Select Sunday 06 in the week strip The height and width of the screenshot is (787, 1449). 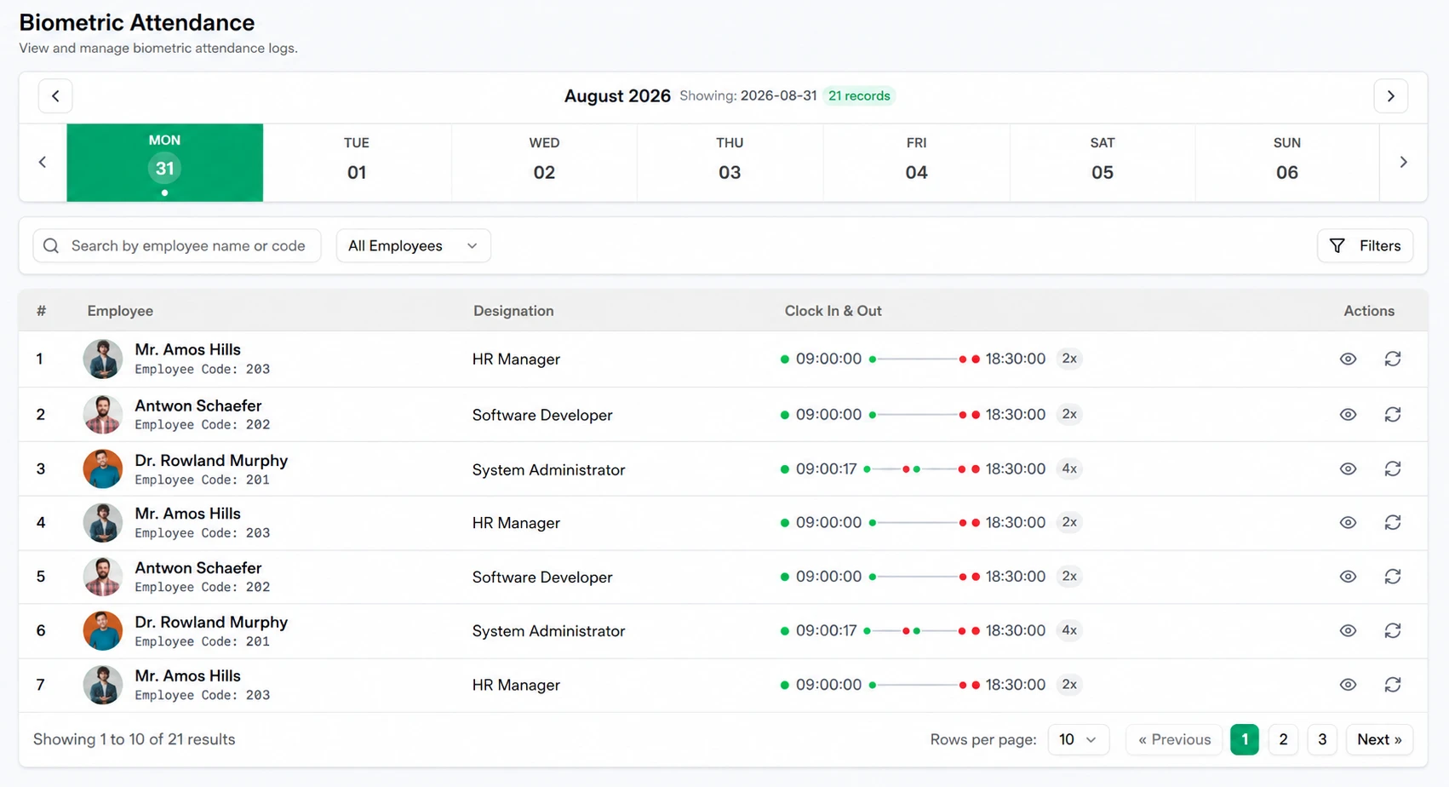click(x=1287, y=162)
